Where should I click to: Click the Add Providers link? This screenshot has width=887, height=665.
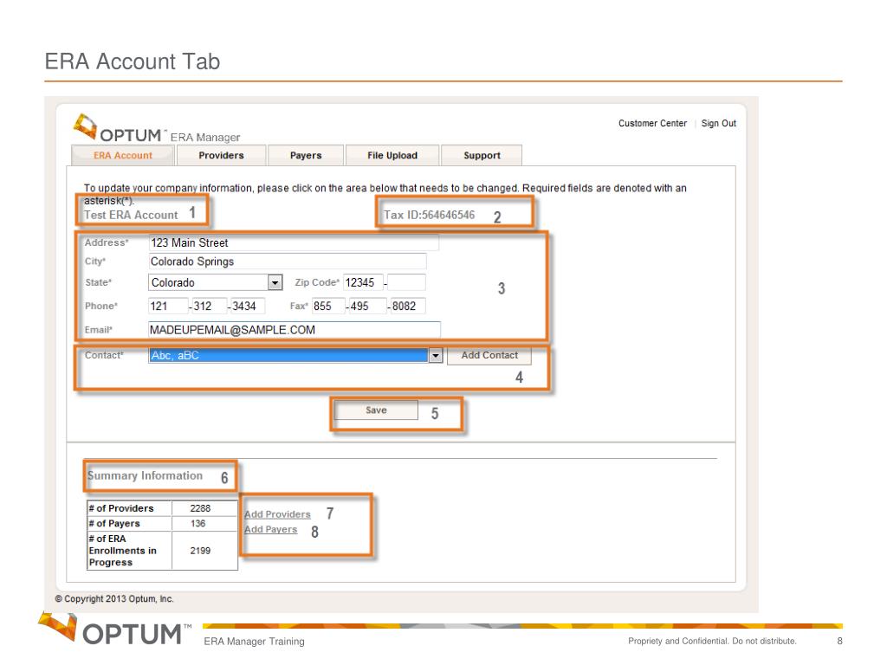pos(277,514)
